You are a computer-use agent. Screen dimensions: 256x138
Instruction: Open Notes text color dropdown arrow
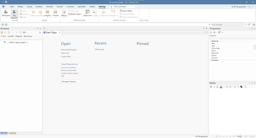223,87
